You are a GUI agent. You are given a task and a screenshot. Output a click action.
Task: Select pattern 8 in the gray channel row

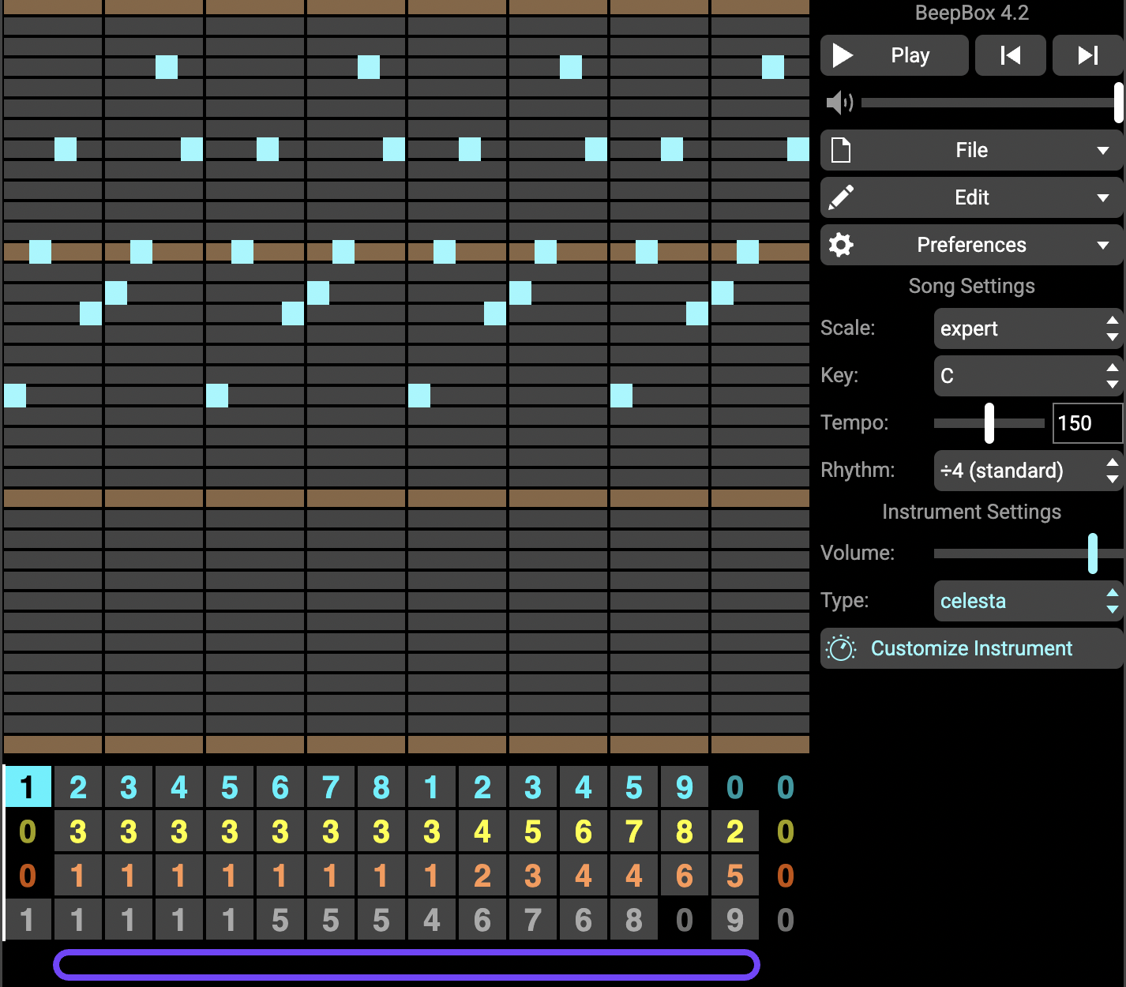pos(634,920)
